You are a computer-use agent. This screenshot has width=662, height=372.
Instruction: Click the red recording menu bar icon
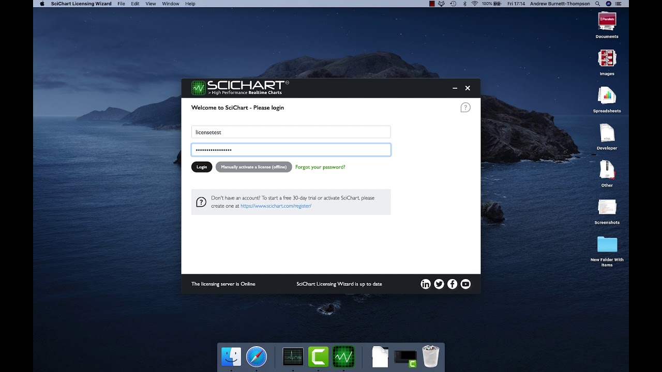pos(432,4)
